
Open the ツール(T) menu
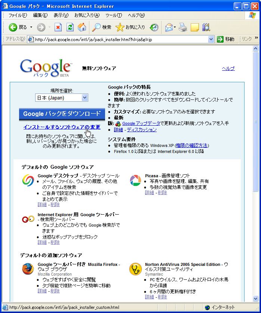[x=114, y=15]
